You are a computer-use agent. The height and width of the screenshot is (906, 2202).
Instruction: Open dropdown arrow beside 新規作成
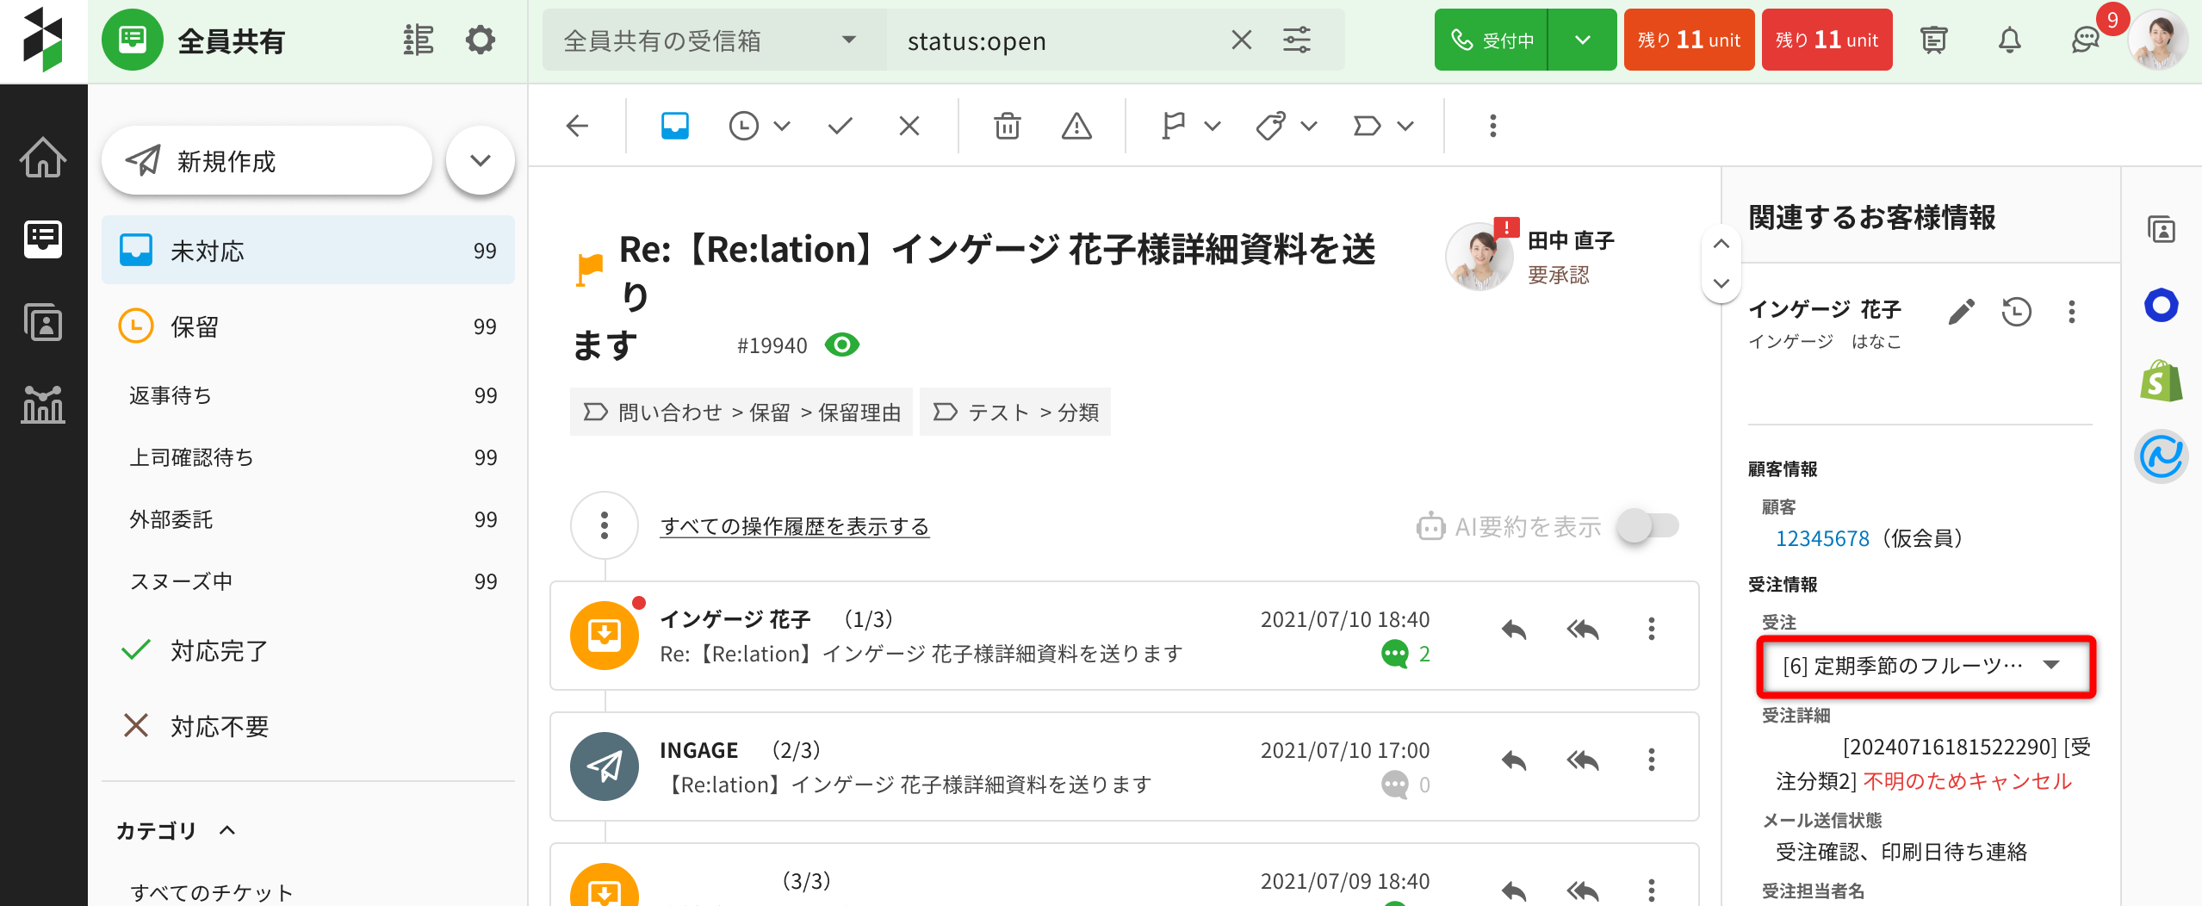[x=480, y=160]
